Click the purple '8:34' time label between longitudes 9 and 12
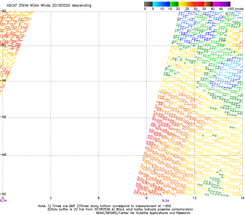The width and height of the screenshot is (245, 215). (166, 201)
